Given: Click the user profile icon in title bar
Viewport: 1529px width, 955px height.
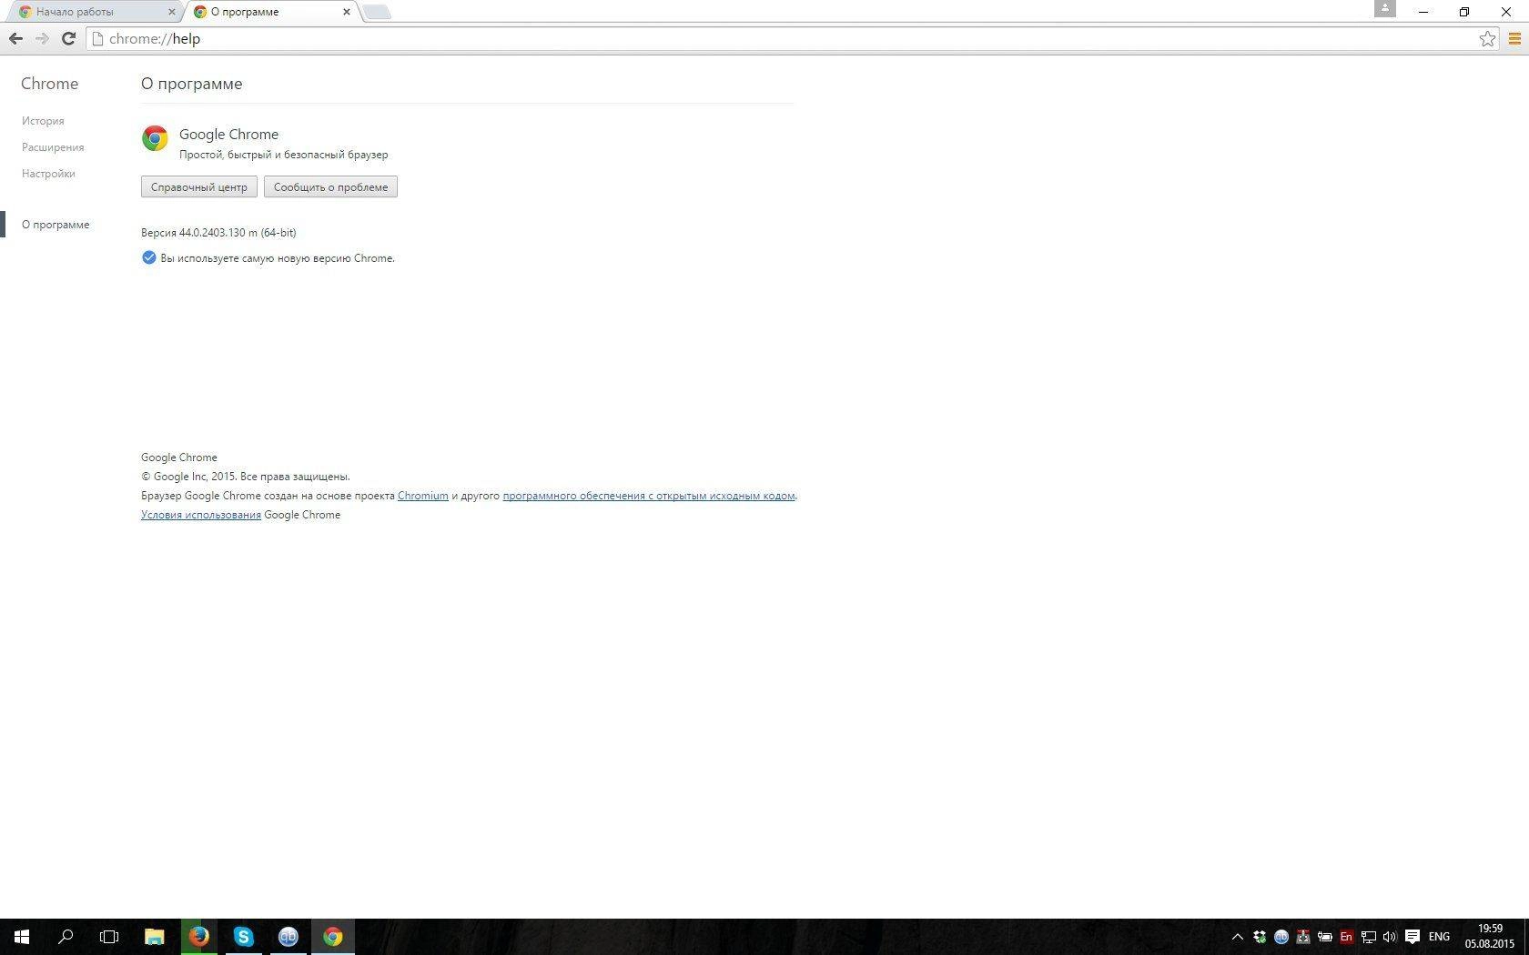Looking at the screenshot, I should (x=1385, y=8).
